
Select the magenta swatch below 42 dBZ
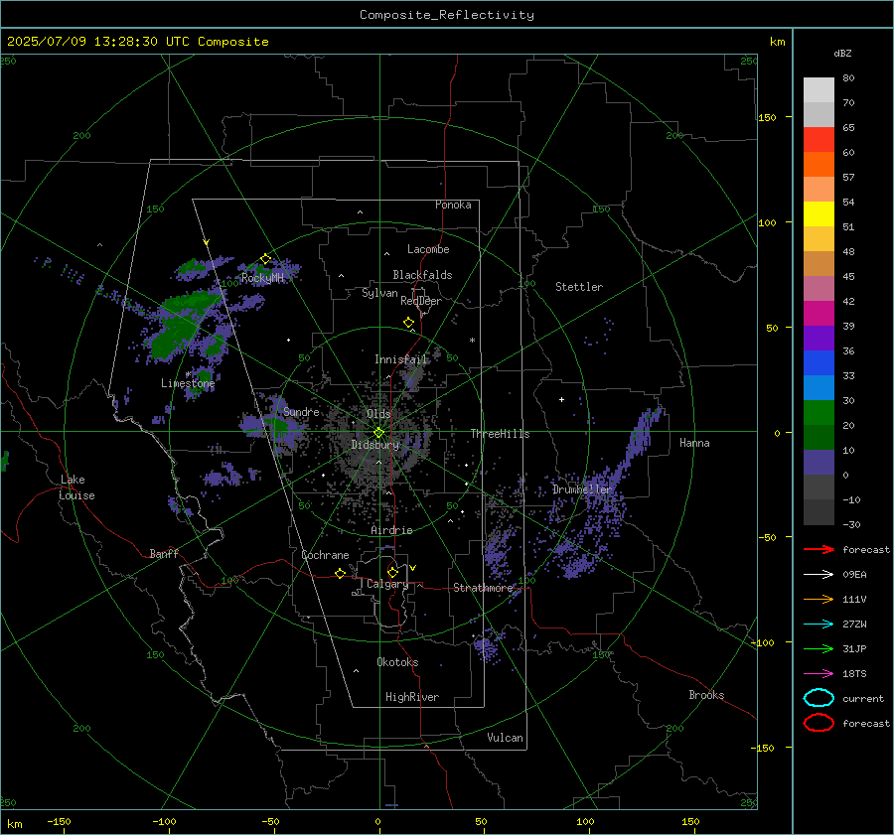click(819, 313)
